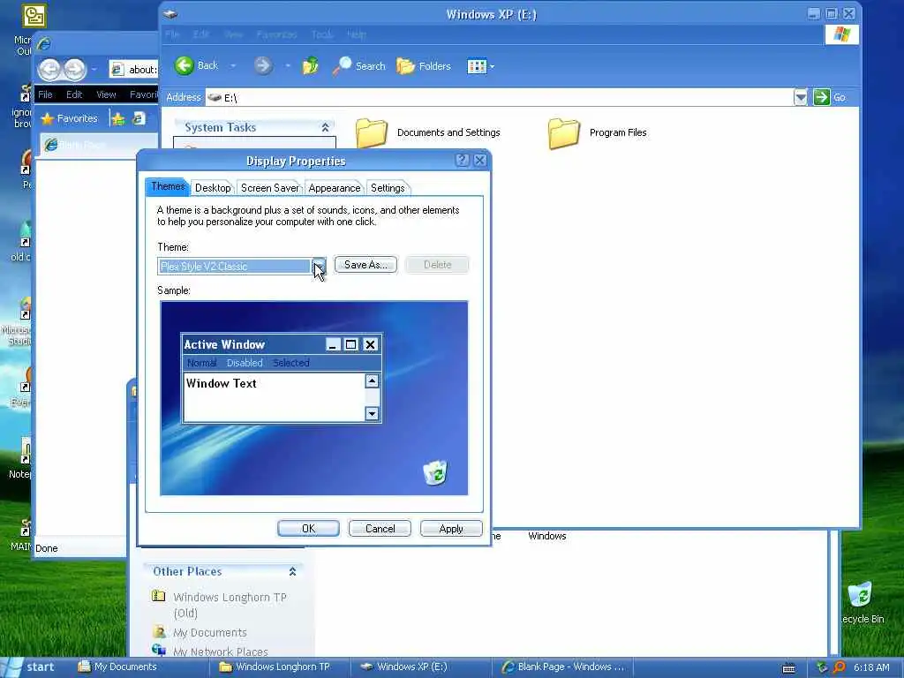
Task: Switch to the Appearance tab
Action: tap(335, 188)
